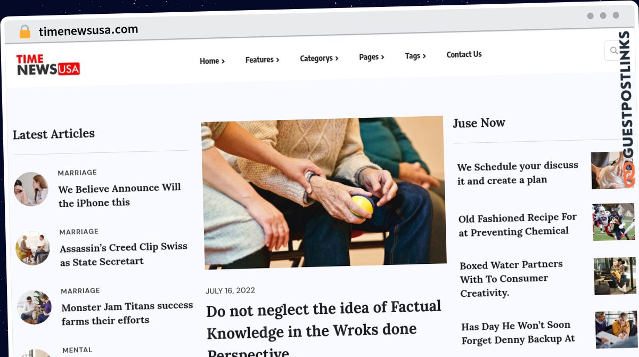The width and height of the screenshot is (639, 357).
Task: Open 'Assassin's Creed Clip Swiss as State Secretart'
Action: pos(124,254)
